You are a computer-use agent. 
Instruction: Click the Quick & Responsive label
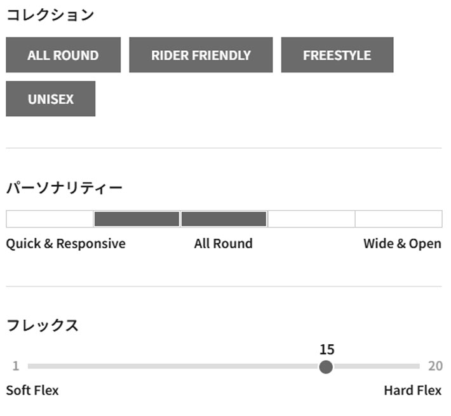(65, 244)
